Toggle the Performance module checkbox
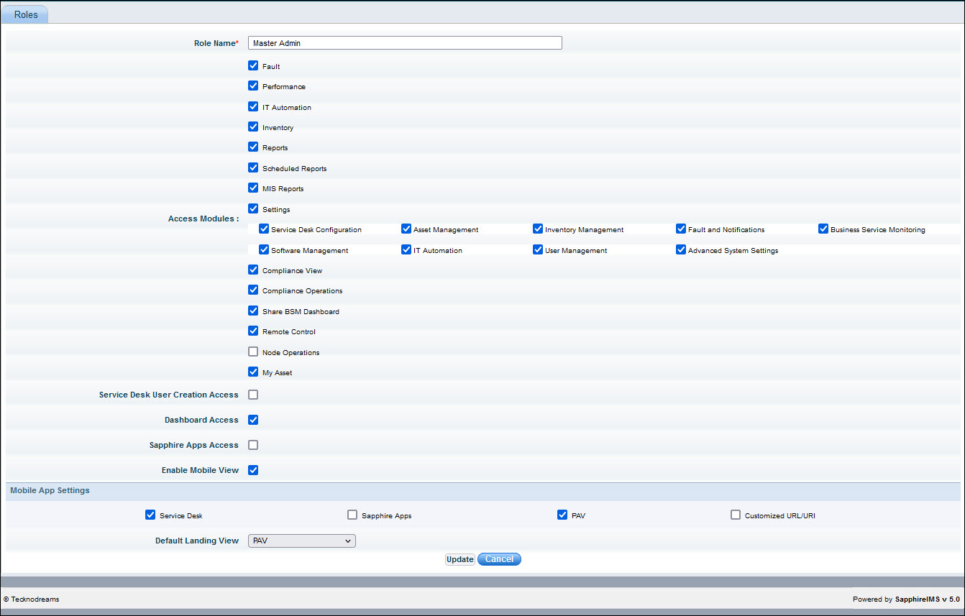 click(253, 86)
